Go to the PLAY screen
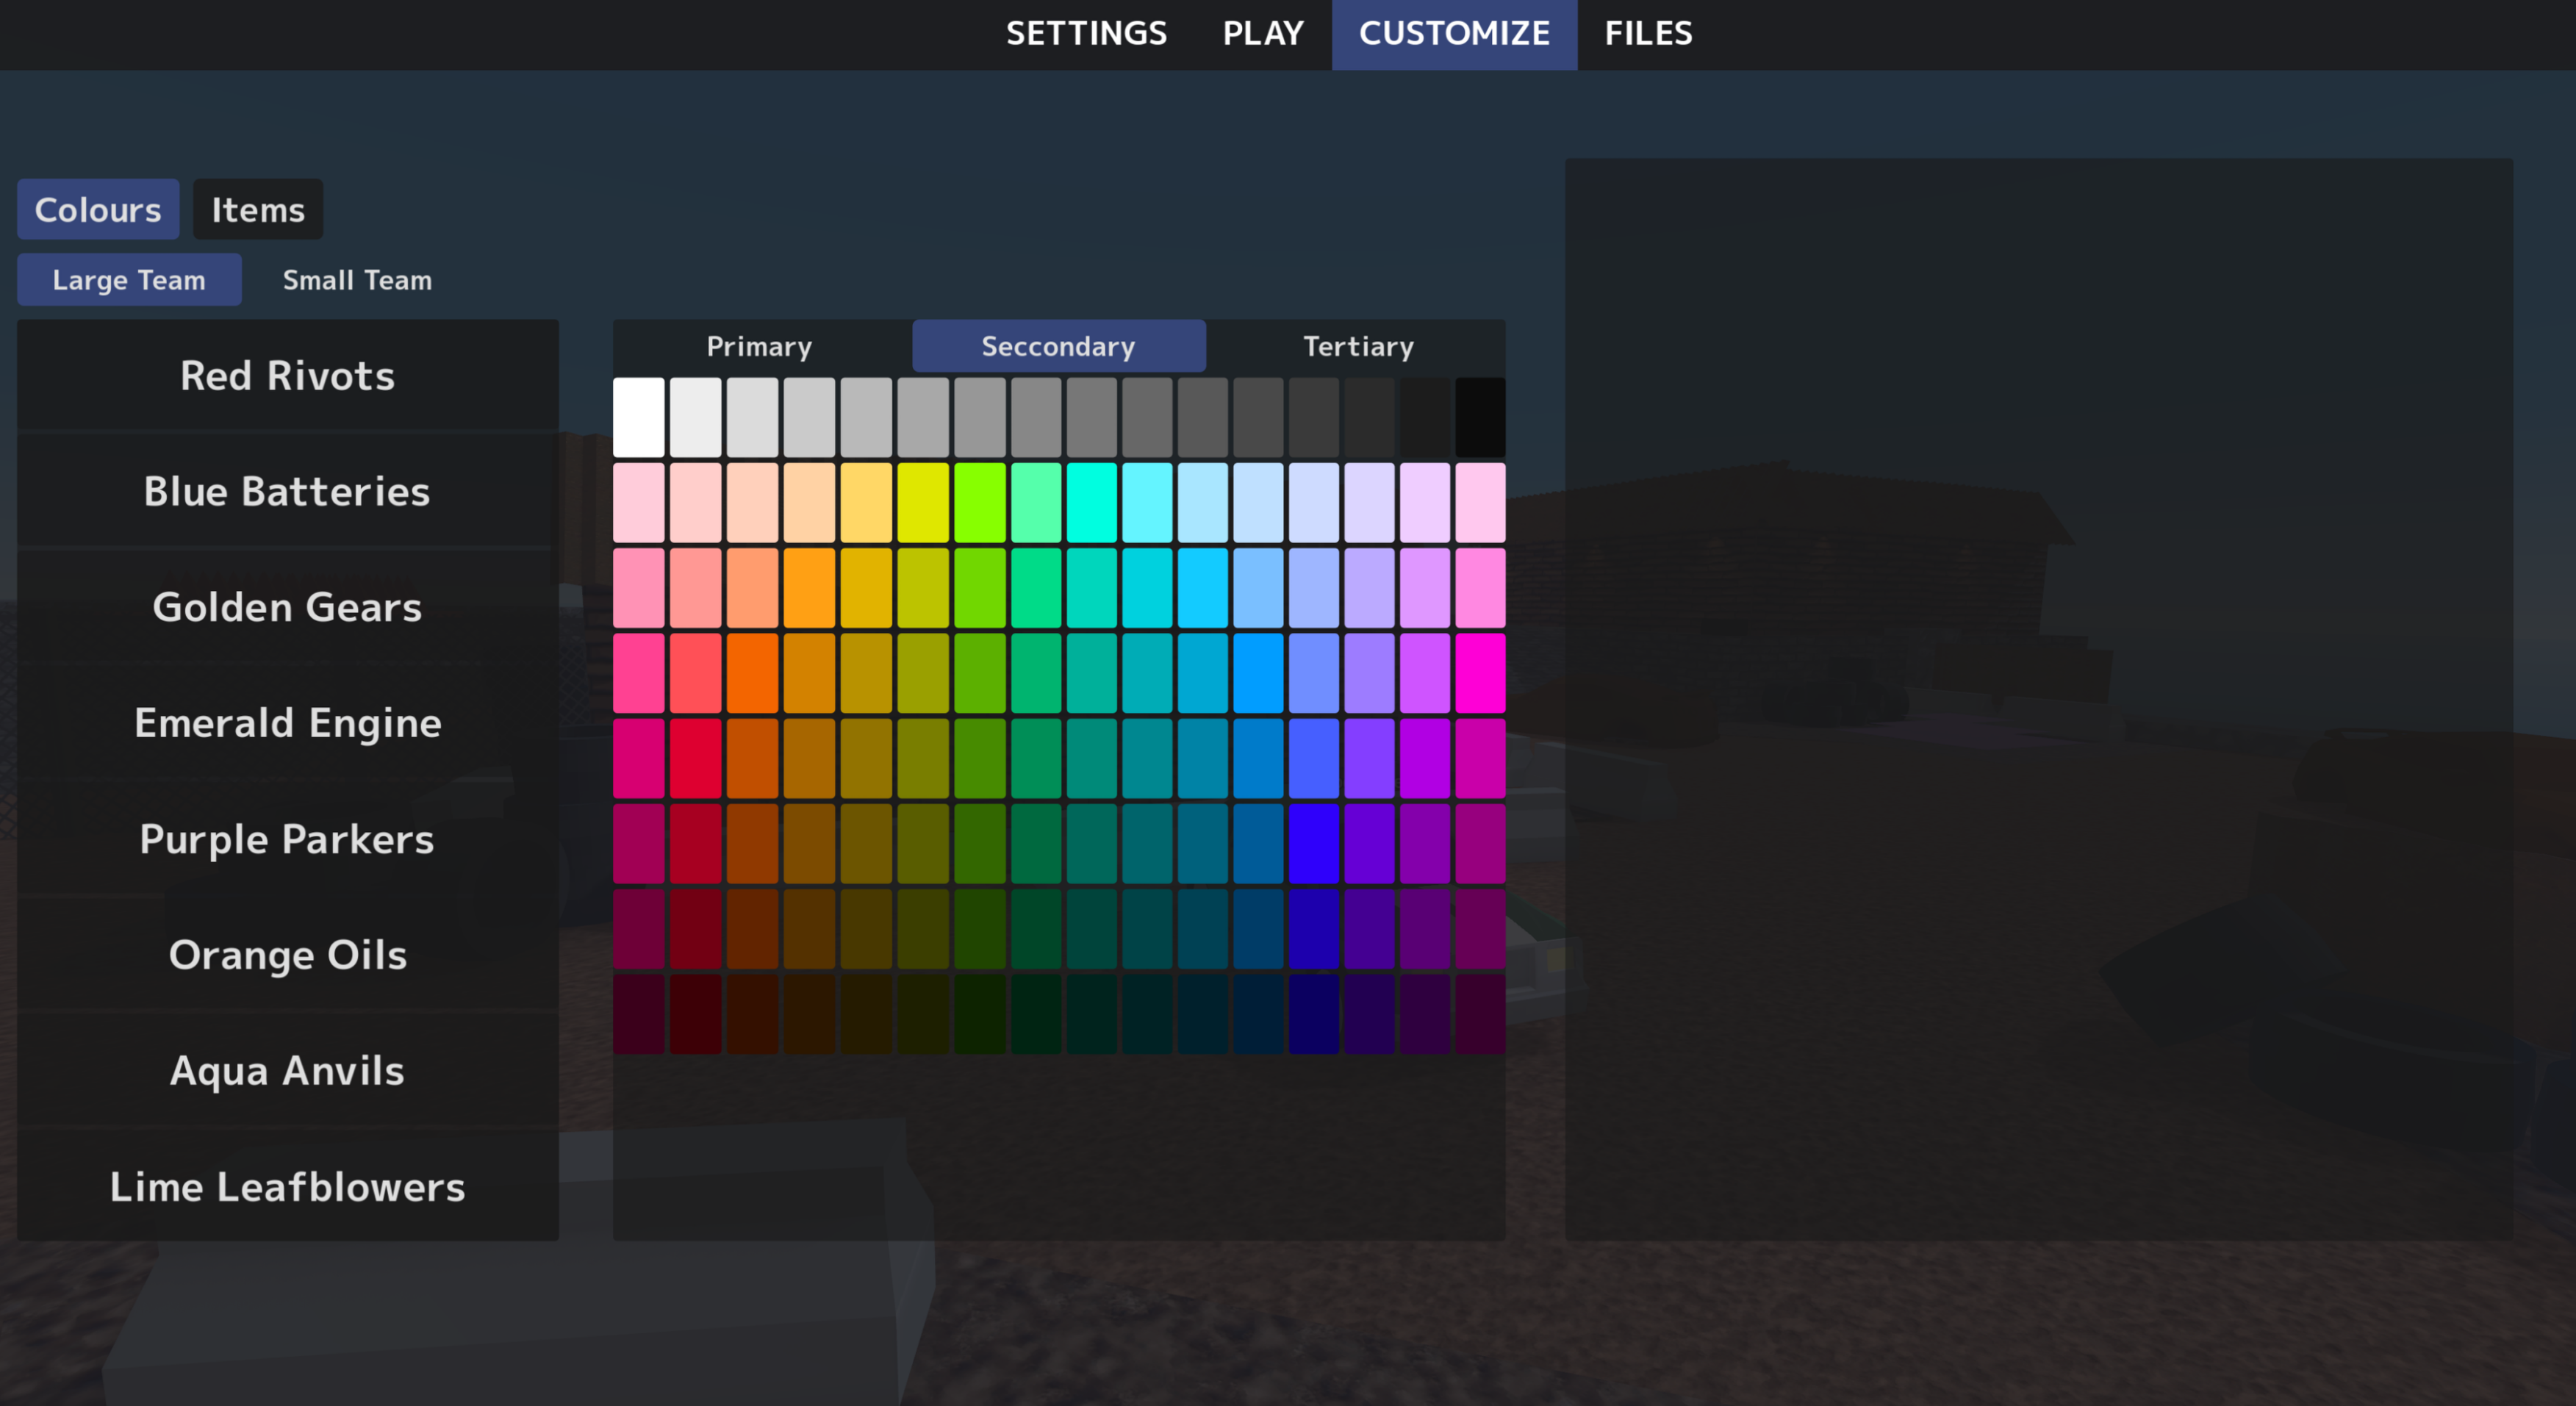The image size is (2576, 1406). tap(1262, 33)
